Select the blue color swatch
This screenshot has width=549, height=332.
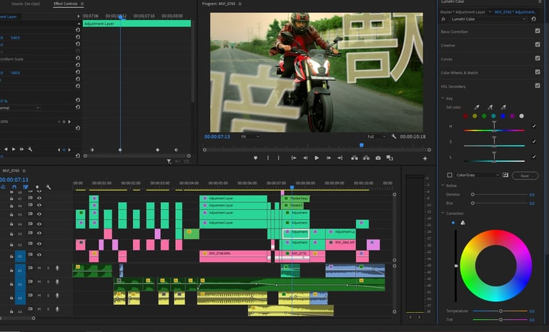503,116
